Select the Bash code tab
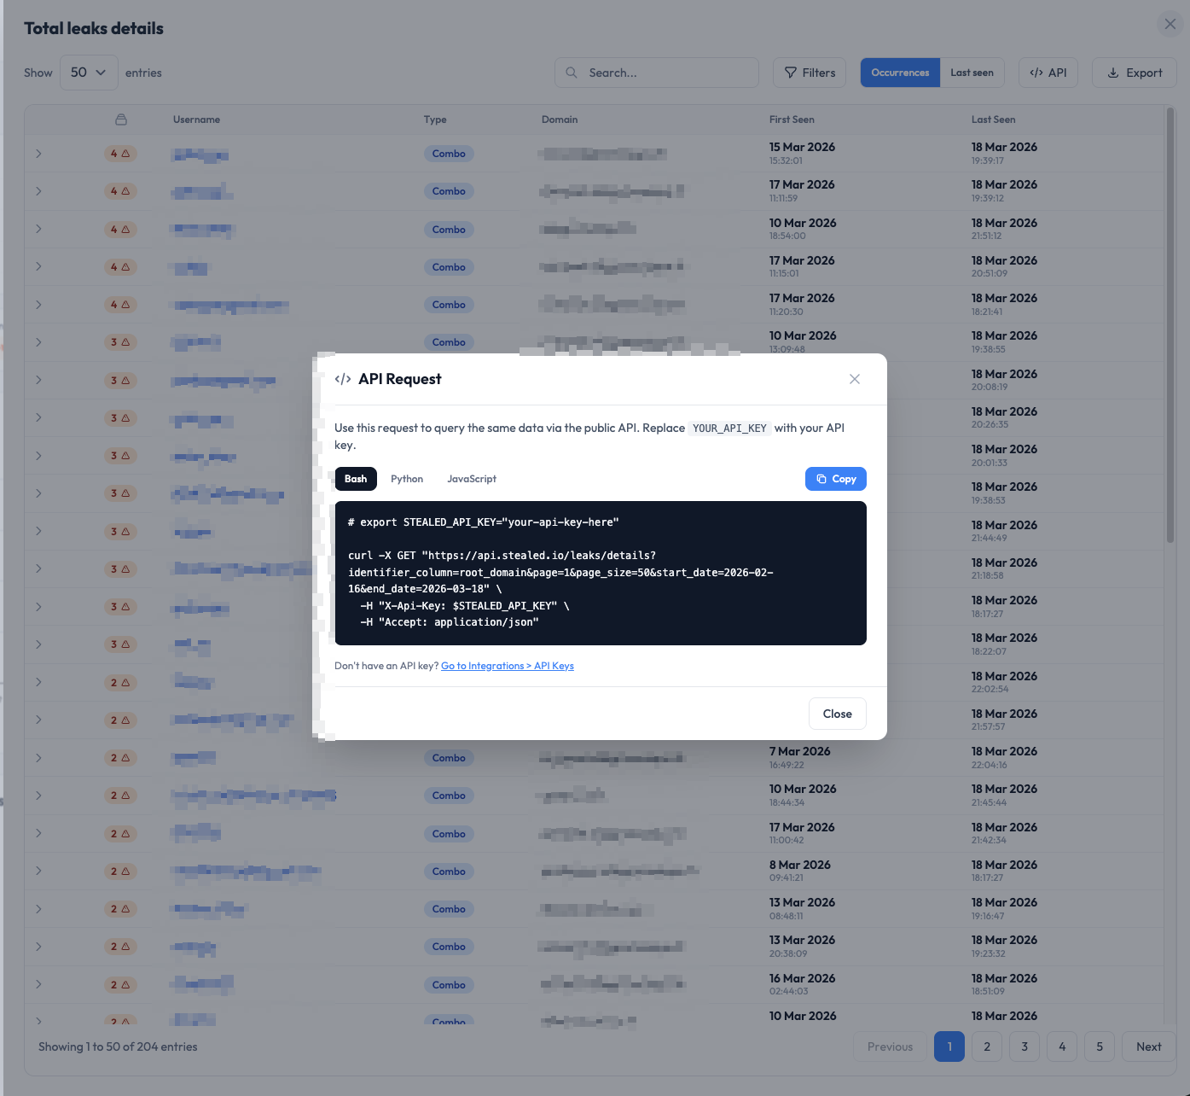The width and height of the screenshot is (1190, 1096). click(x=356, y=479)
